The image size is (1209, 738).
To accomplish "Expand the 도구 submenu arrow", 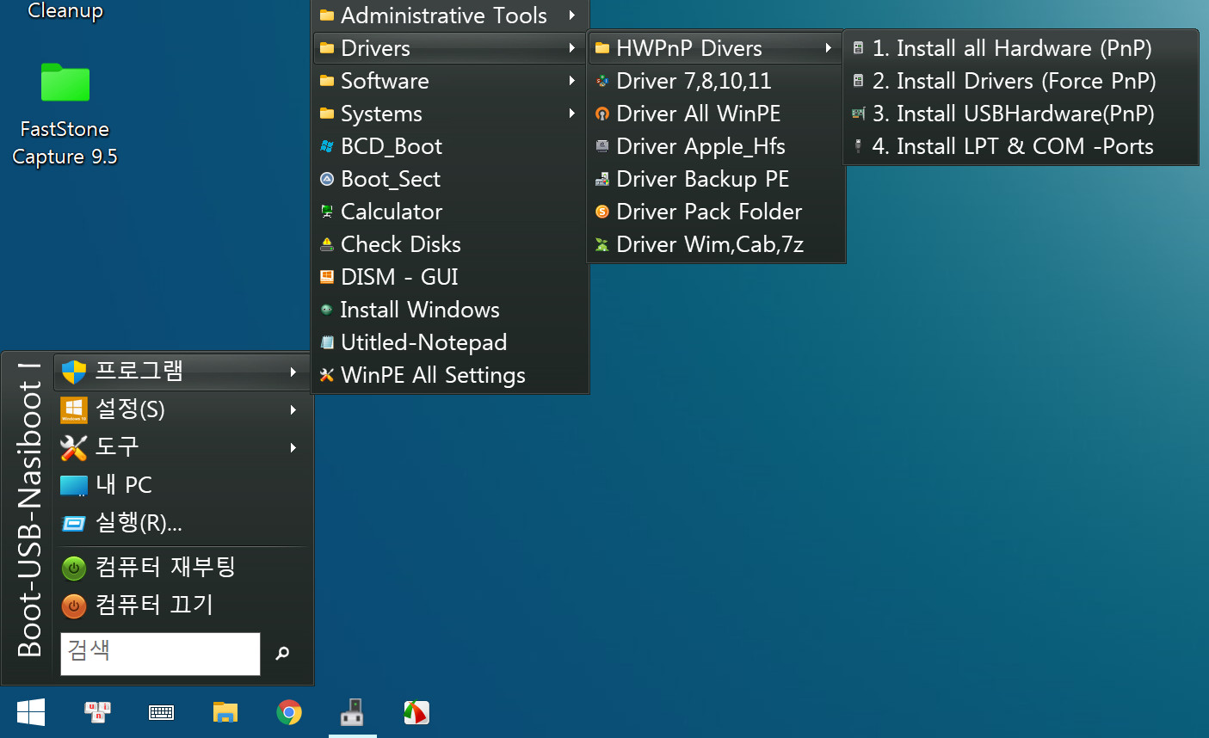I will coord(293,447).
